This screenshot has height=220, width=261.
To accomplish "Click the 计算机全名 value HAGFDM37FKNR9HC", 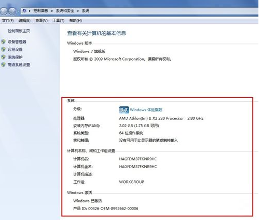I will click(x=138, y=167).
